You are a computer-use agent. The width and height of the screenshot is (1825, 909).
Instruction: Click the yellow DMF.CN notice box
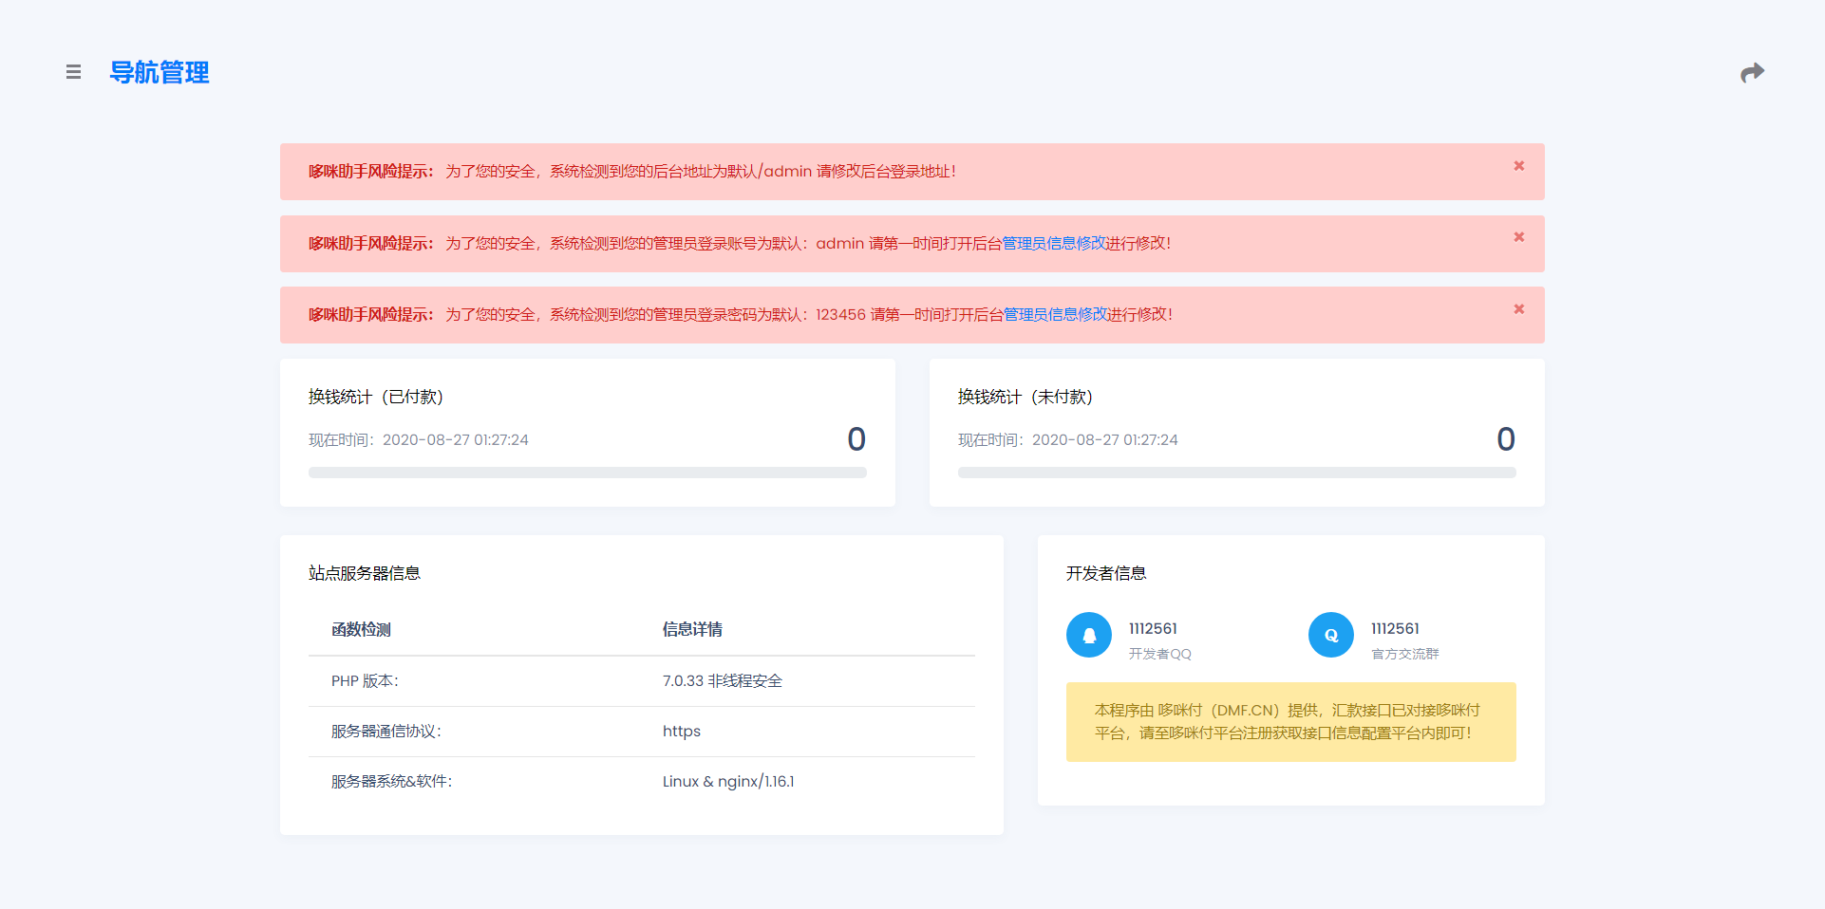tap(1290, 722)
